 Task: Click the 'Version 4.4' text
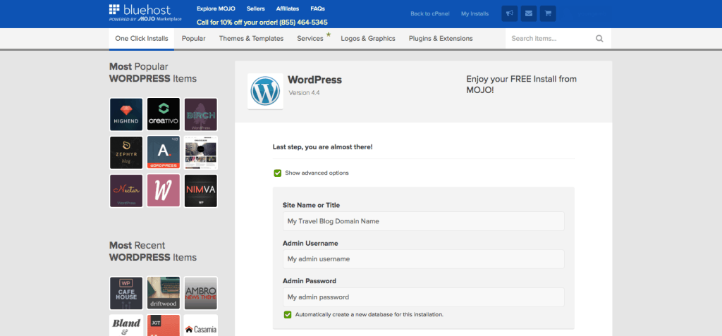point(305,92)
